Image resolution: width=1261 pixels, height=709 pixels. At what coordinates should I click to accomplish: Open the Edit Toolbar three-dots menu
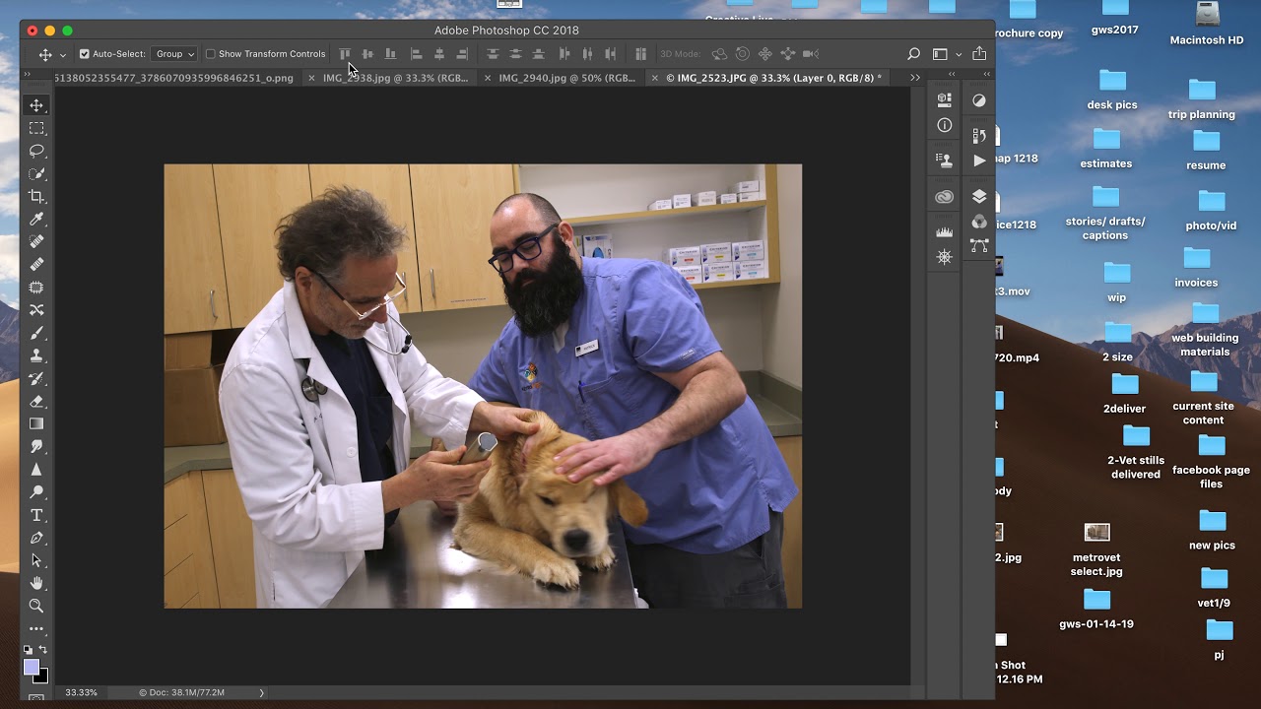(36, 628)
